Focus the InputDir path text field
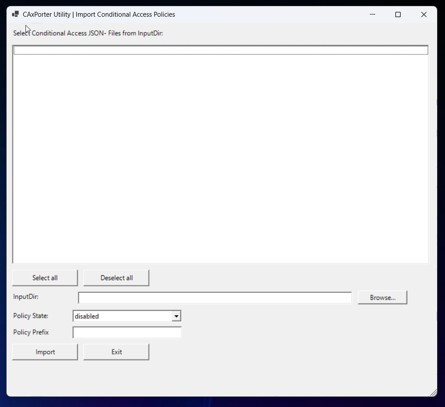 point(215,298)
